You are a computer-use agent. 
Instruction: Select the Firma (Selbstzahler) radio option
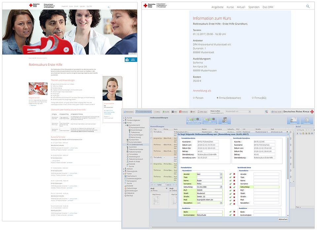(x=217, y=98)
